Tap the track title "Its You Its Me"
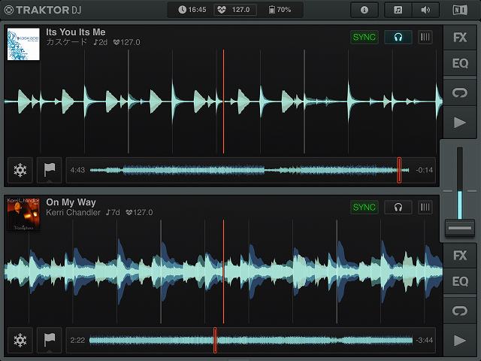The image size is (481, 361). tap(76, 32)
